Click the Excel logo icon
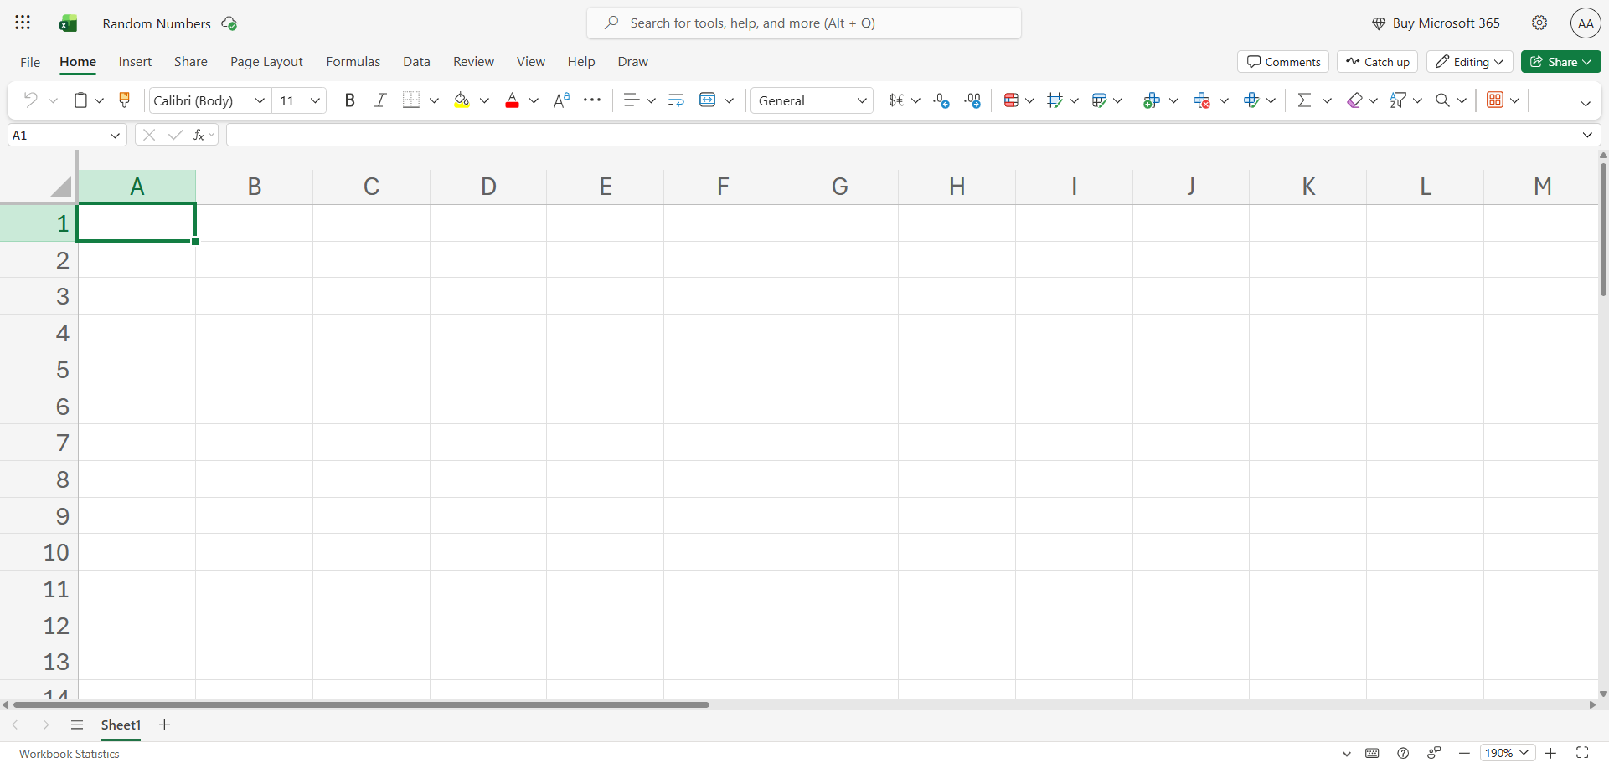1609x763 pixels. (68, 23)
